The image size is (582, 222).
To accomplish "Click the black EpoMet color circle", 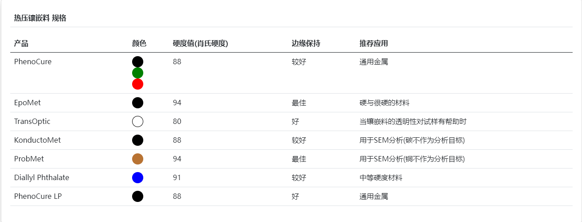I will point(137,103).
